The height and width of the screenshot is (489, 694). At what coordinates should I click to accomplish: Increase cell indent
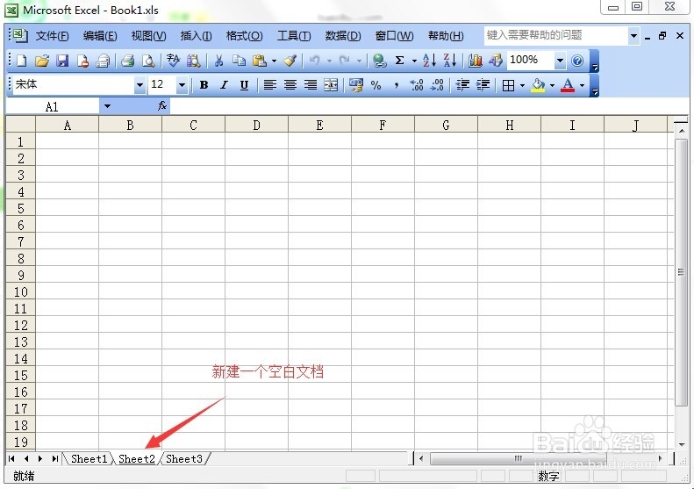tap(483, 84)
